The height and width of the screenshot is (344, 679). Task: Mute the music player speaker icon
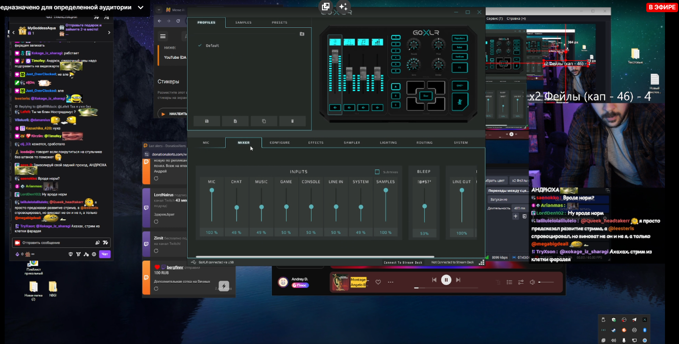532,282
